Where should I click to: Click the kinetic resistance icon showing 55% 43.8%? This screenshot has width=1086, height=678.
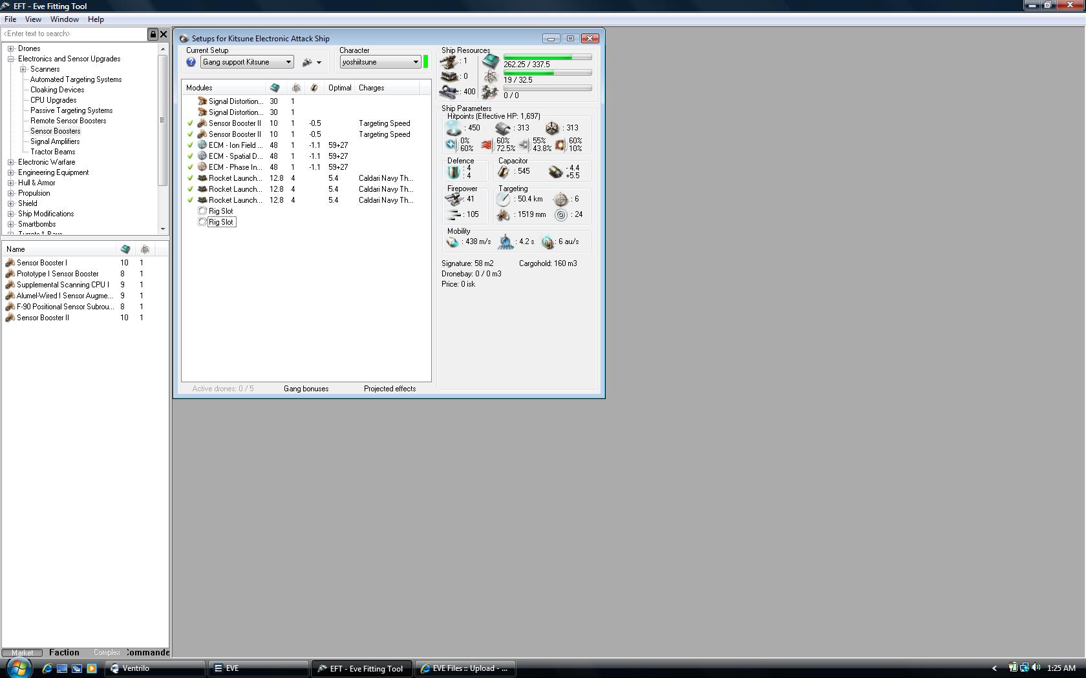[x=524, y=145]
